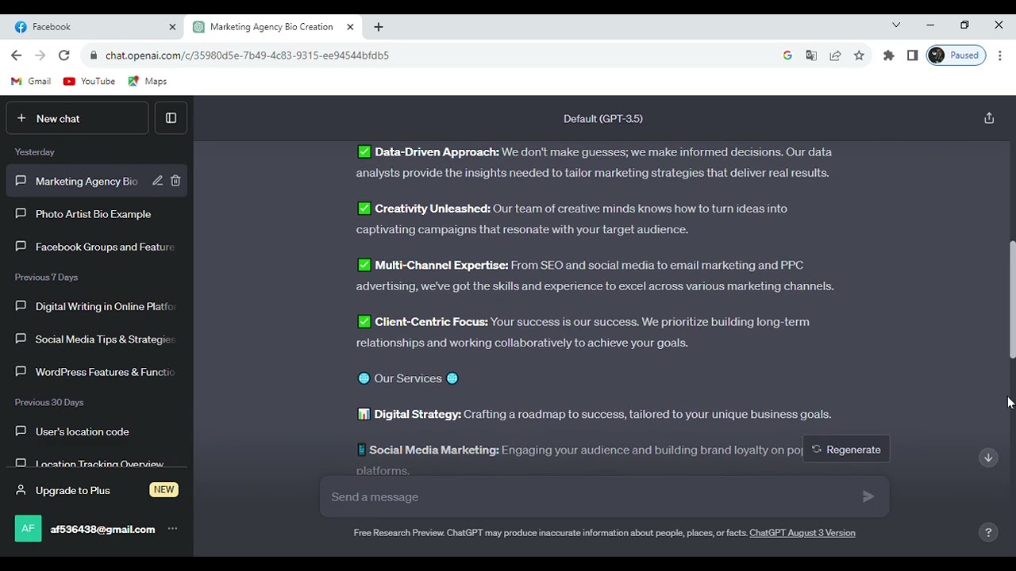
Task: Click the Yesterday section label
Action: pyautogui.click(x=35, y=151)
